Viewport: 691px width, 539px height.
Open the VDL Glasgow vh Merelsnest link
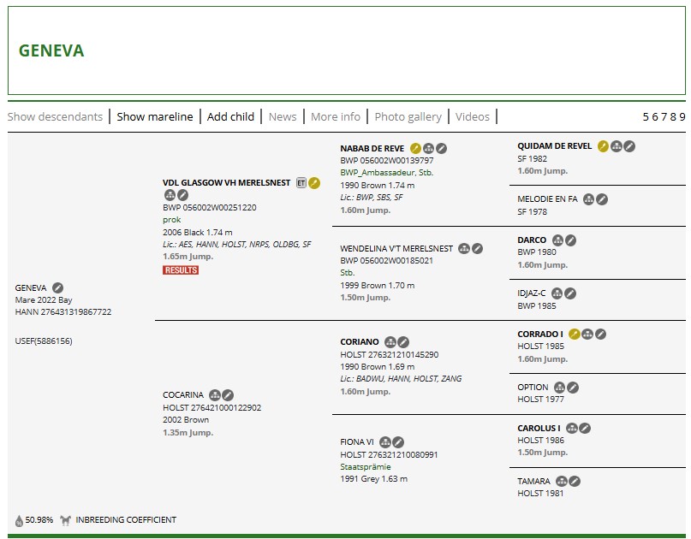pyautogui.click(x=226, y=182)
